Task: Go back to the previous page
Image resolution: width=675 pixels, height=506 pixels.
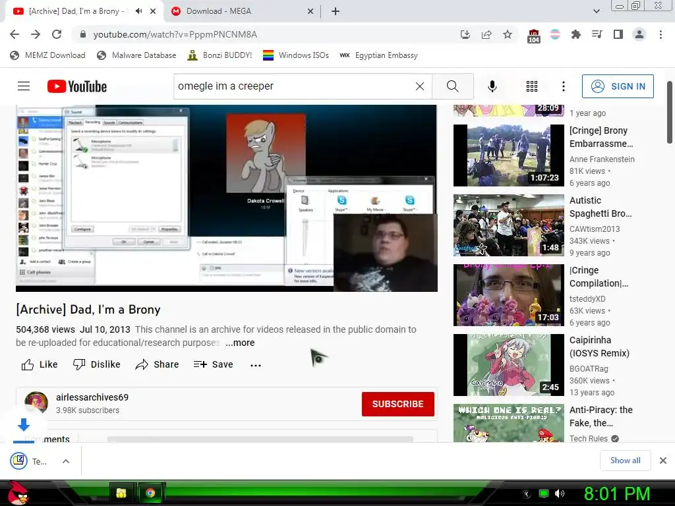Action: 15,34
